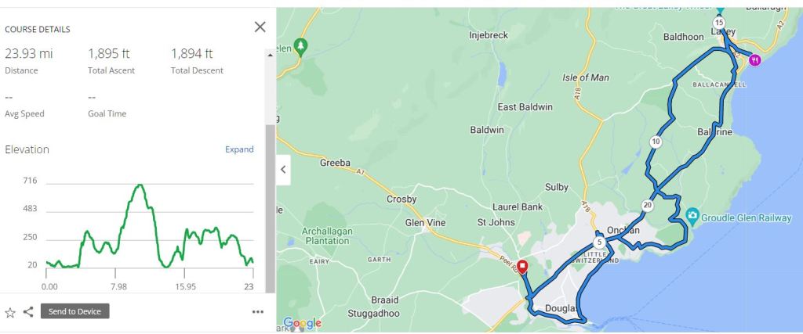Image resolution: width=803 pixels, height=334 pixels.
Task: Click the Groudle Glen Railway label
Action: (748, 218)
